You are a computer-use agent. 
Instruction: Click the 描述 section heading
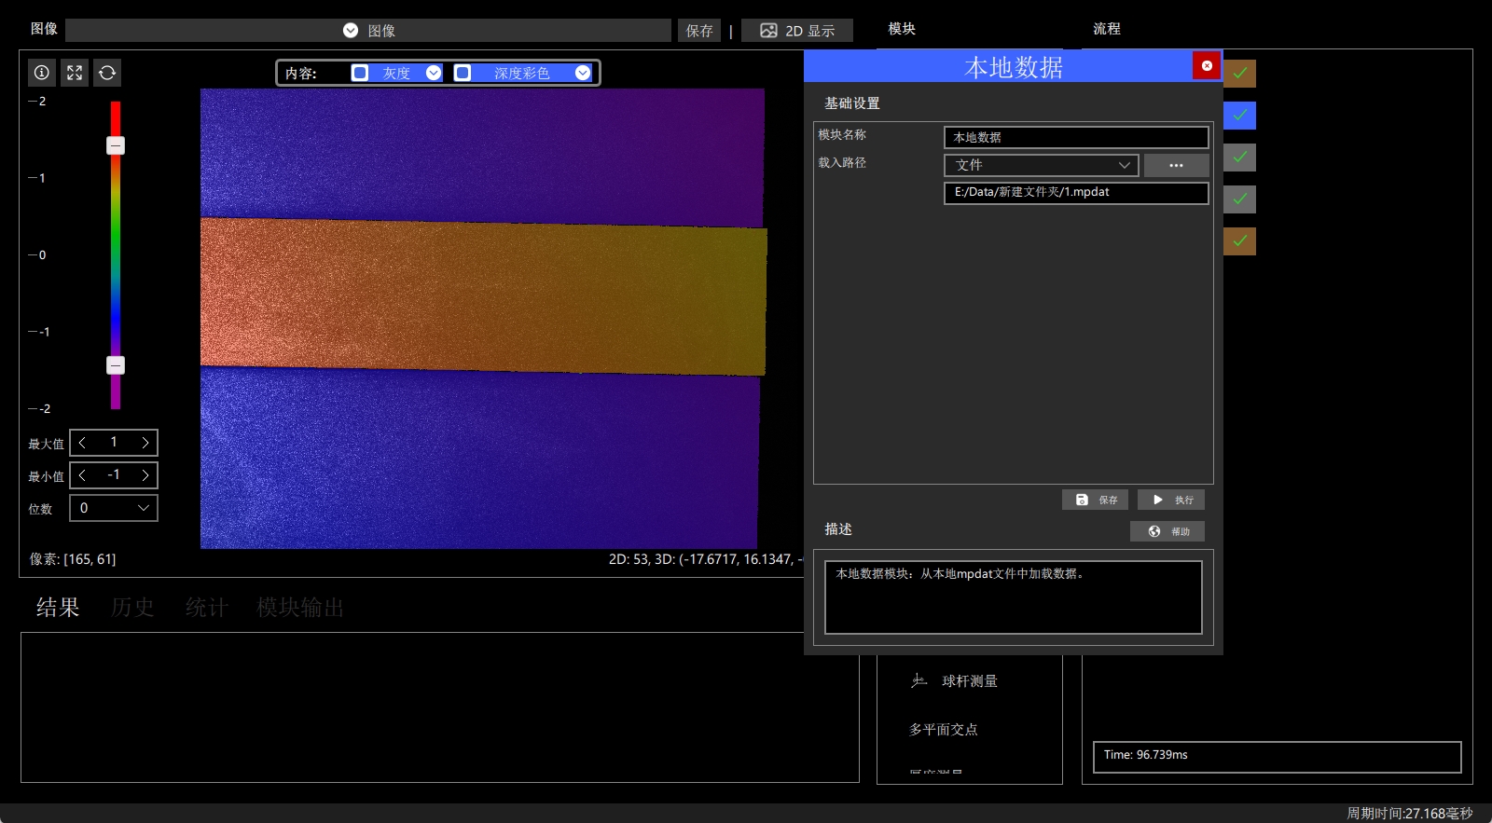coord(838,529)
